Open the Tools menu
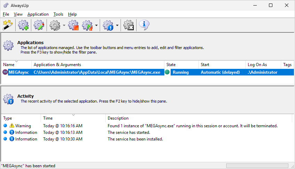Viewport: 295px width, 169px height. pos(58,14)
